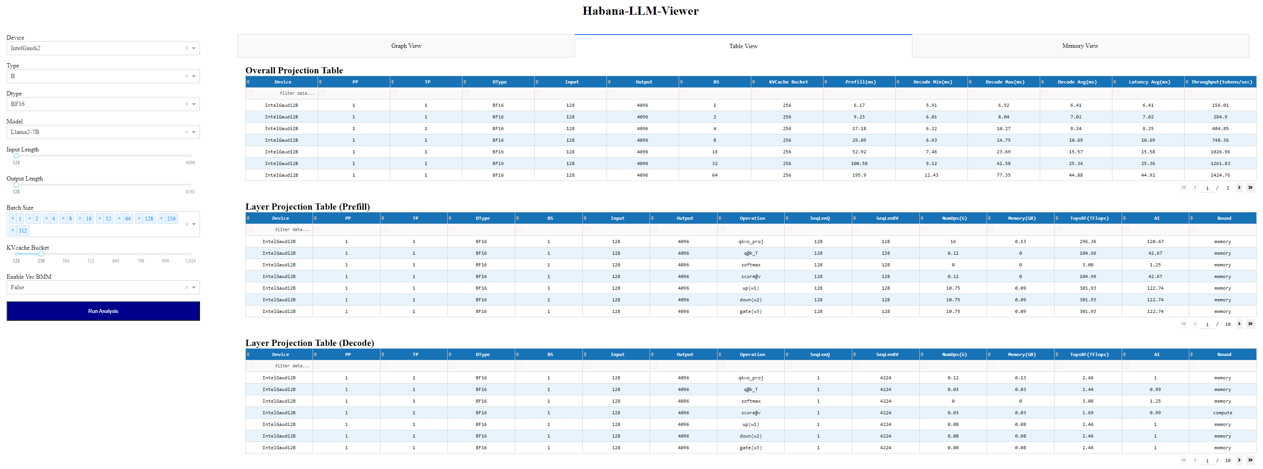Go to next page of Prefill layer table

click(1239, 323)
